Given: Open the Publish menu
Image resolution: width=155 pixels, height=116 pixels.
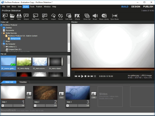Looking at the screenshot, I should (39, 7).
